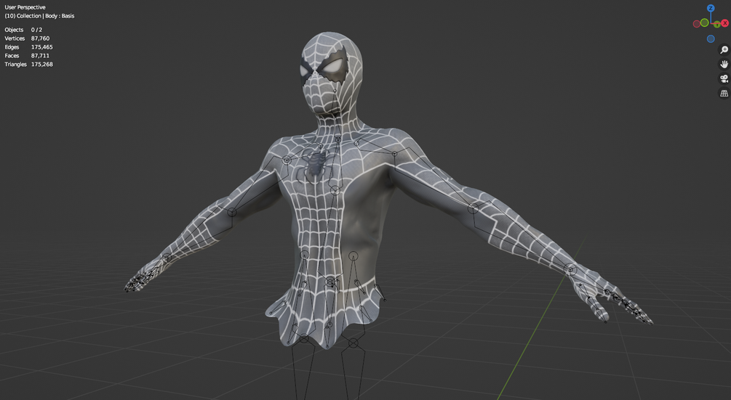The width and height of the screenshot is (731, 400).
Task: Click the Vertices '87,760' statistic
Action: pyautogui.click(x=40, y=38)
